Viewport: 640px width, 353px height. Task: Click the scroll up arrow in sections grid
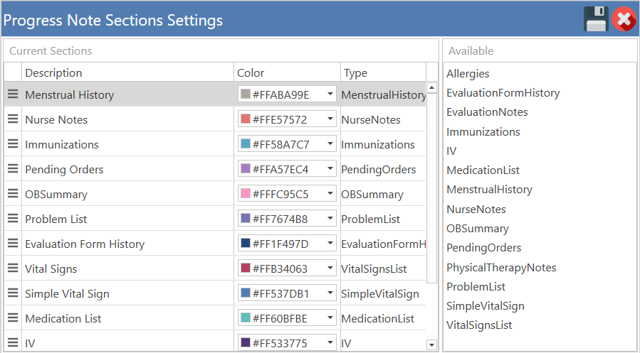pyautogui.click(x=431, y=88)
